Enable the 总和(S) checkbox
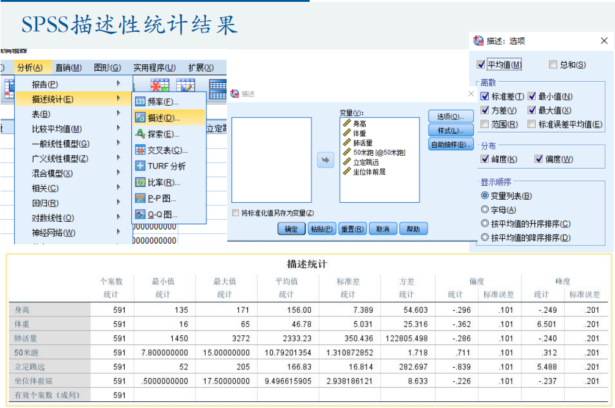Viewport: 615px width, 408px height. click(553, 64)
